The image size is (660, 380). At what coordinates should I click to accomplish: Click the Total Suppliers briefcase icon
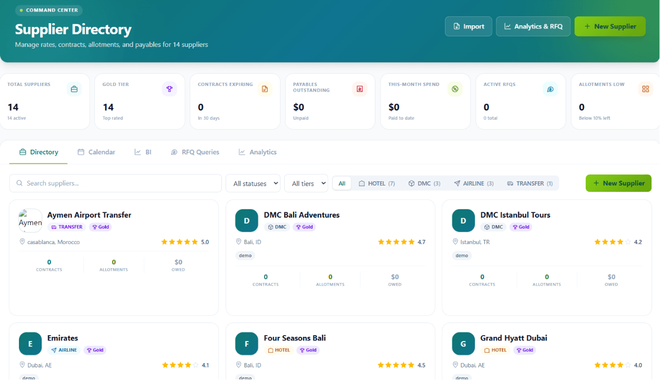tap(74, 89)
